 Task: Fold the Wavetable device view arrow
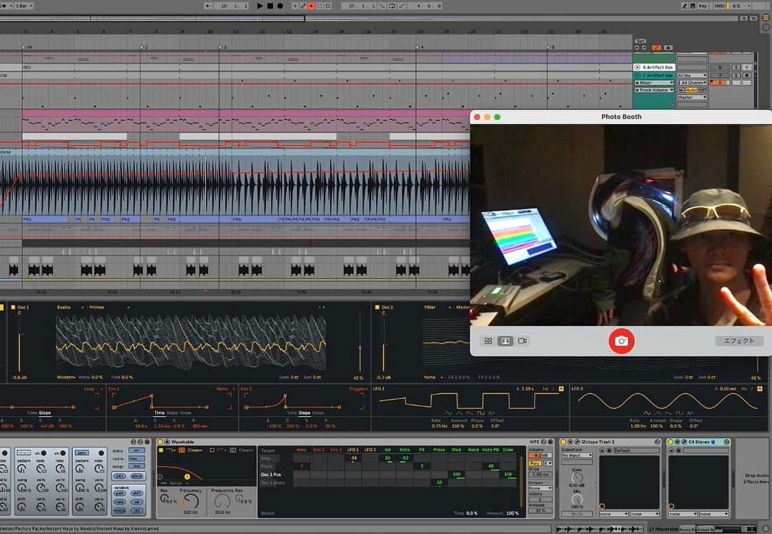167,442
